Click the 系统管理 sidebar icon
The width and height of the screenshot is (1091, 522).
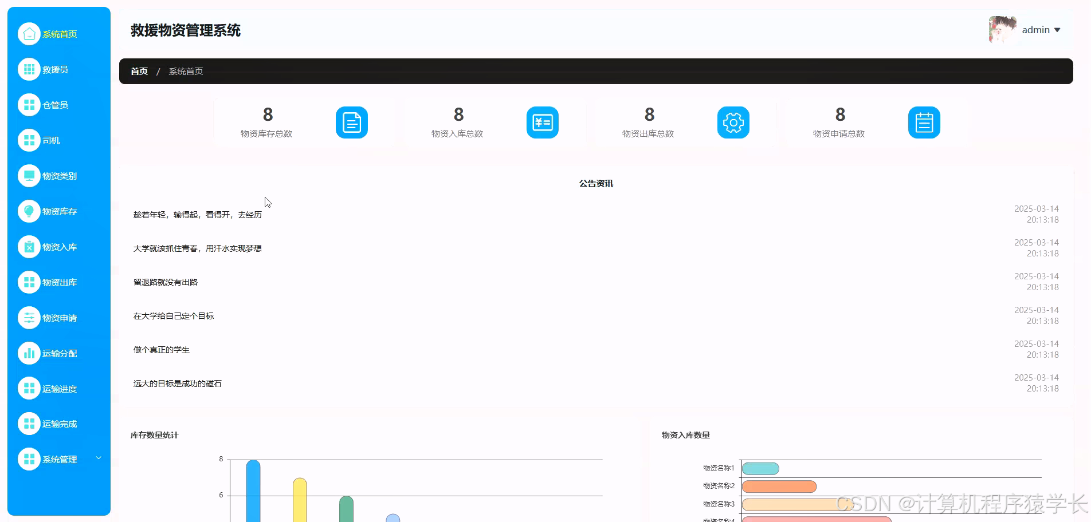click(29, 459)
